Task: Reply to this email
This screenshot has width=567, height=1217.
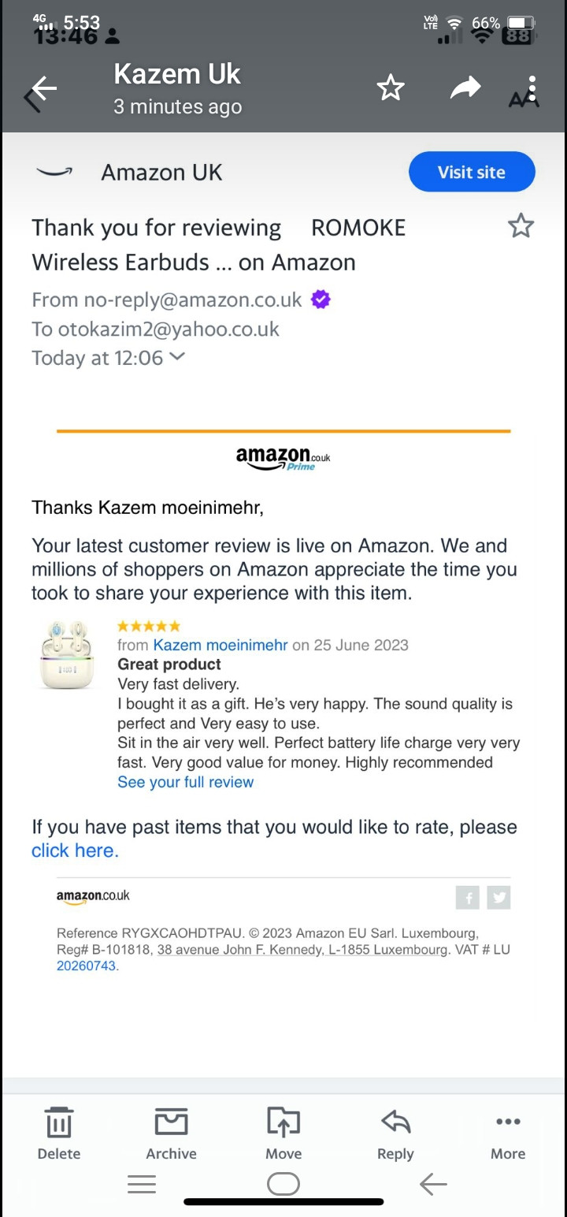Action: click(x=395, y=1133)
